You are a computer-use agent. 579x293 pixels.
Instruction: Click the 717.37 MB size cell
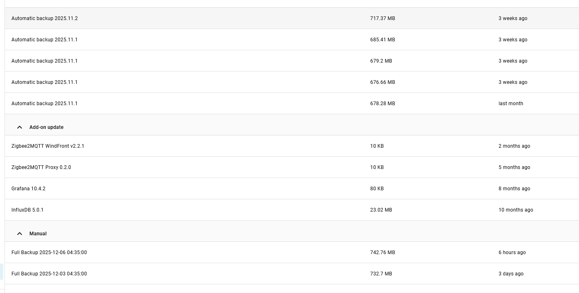(382, 18)
